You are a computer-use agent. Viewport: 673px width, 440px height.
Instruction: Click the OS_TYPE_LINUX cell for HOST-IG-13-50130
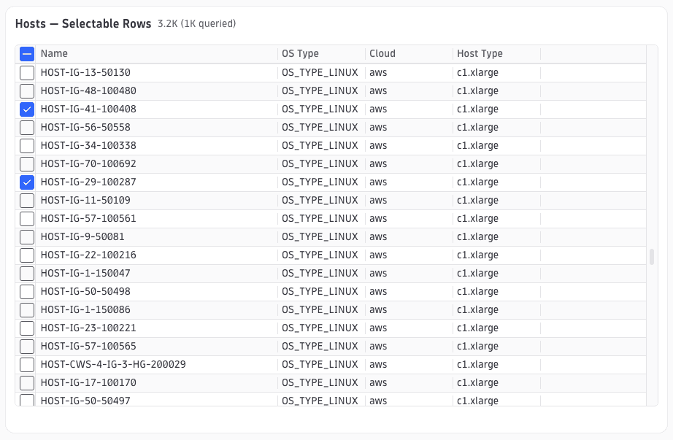320,72
